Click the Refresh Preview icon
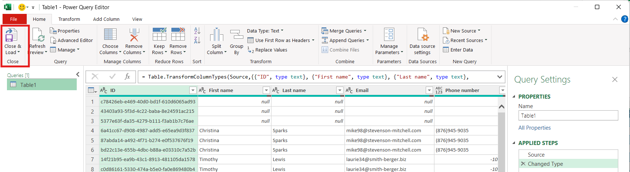 coord(38,36)
